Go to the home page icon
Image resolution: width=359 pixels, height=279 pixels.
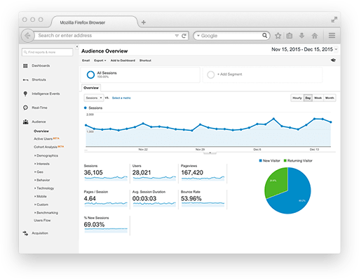click(315, 36)
